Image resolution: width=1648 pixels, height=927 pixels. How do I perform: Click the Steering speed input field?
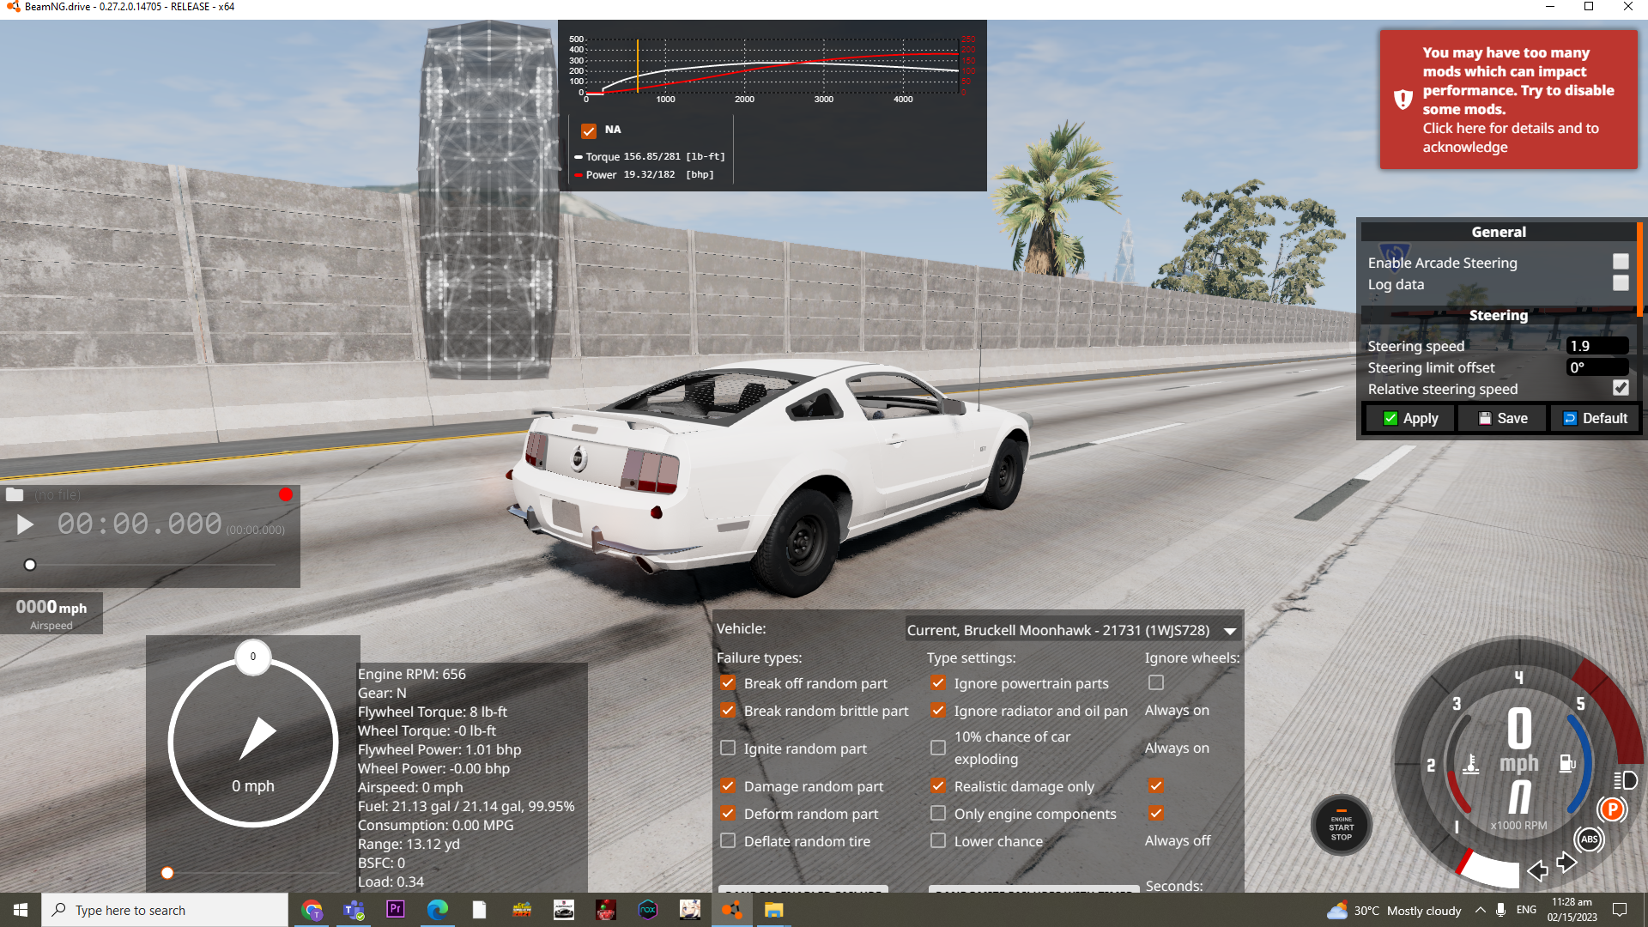(1597, 346)
